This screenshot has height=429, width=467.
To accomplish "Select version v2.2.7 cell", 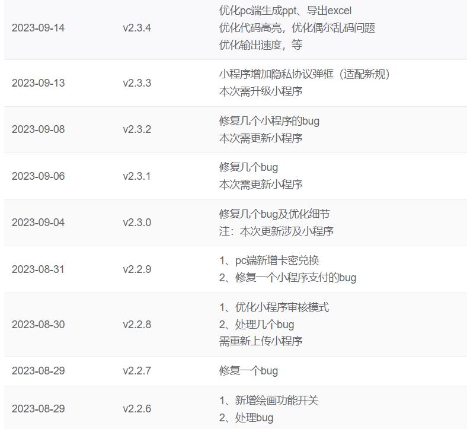I will tap(137, 371).
